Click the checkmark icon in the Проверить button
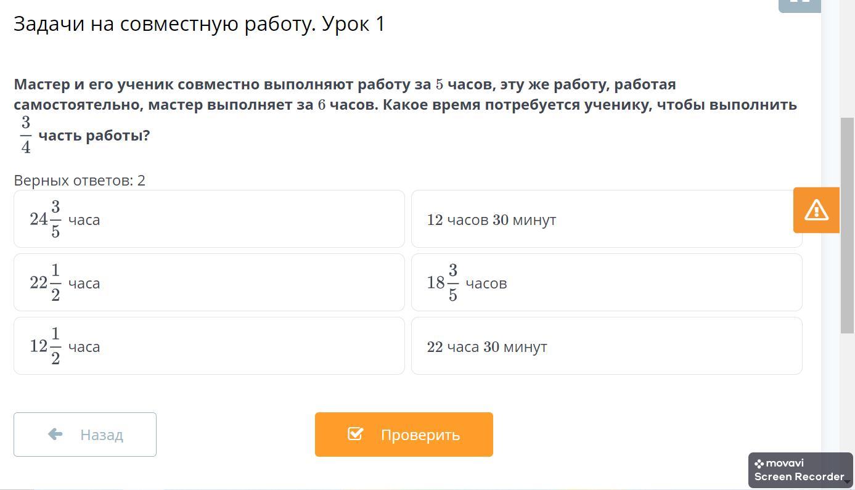 click(x=355, y=434)
